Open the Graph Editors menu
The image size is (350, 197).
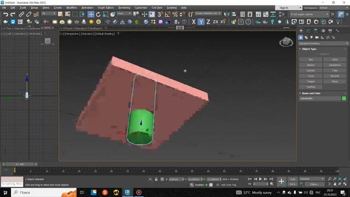(x=106, y=8)
